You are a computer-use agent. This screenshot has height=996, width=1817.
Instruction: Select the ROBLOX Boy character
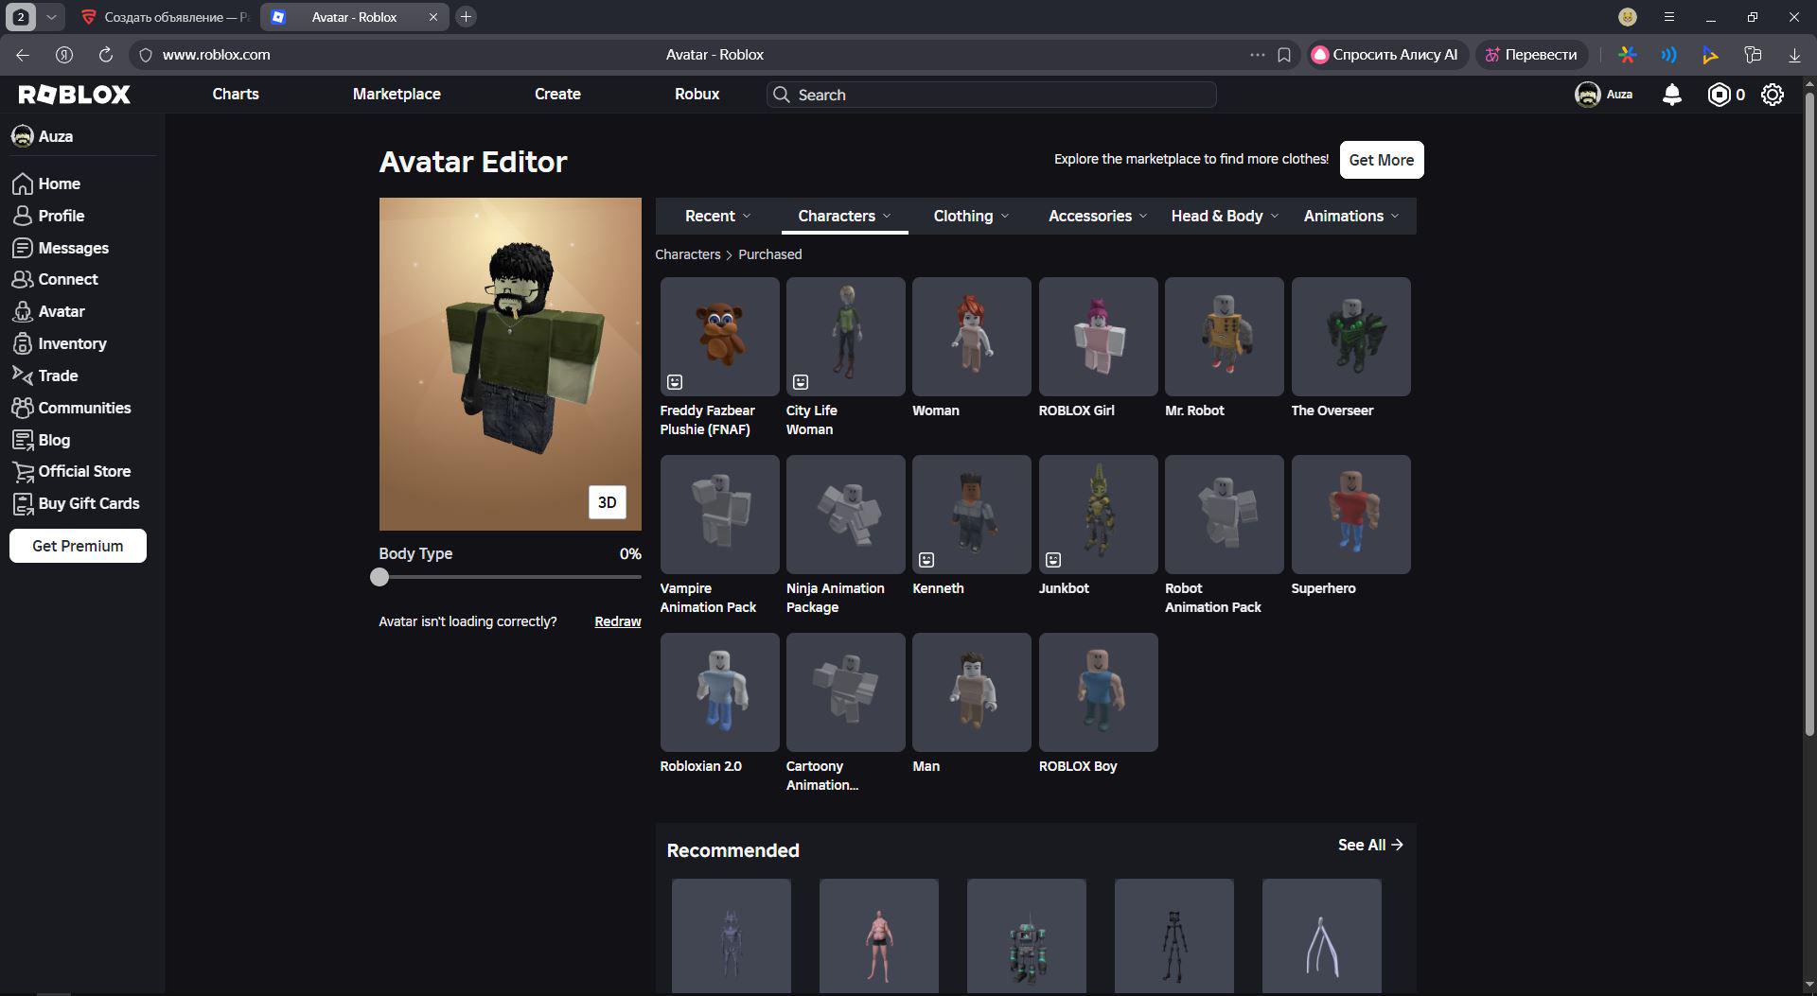1099,692
